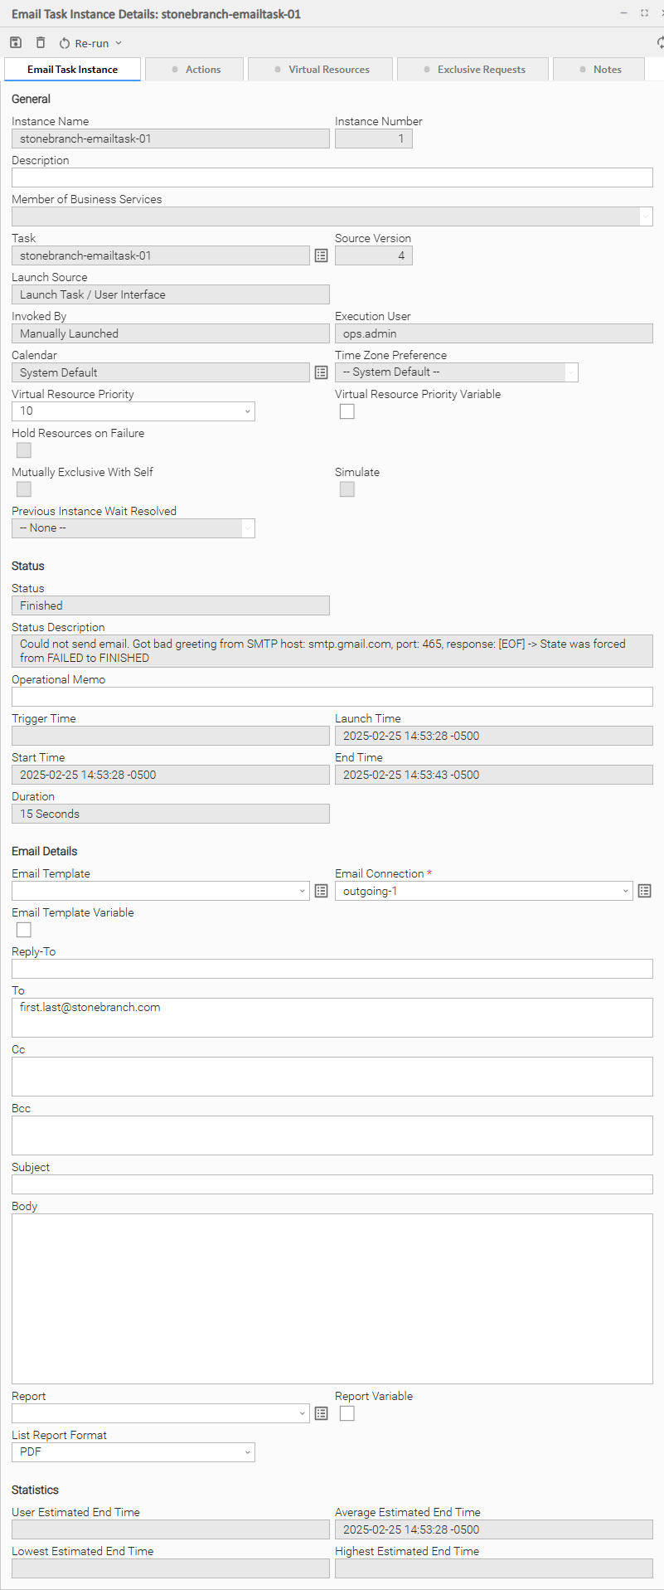Toggle Email Template Variable checkbox
664x1590 pixels.
pos(24,931)
